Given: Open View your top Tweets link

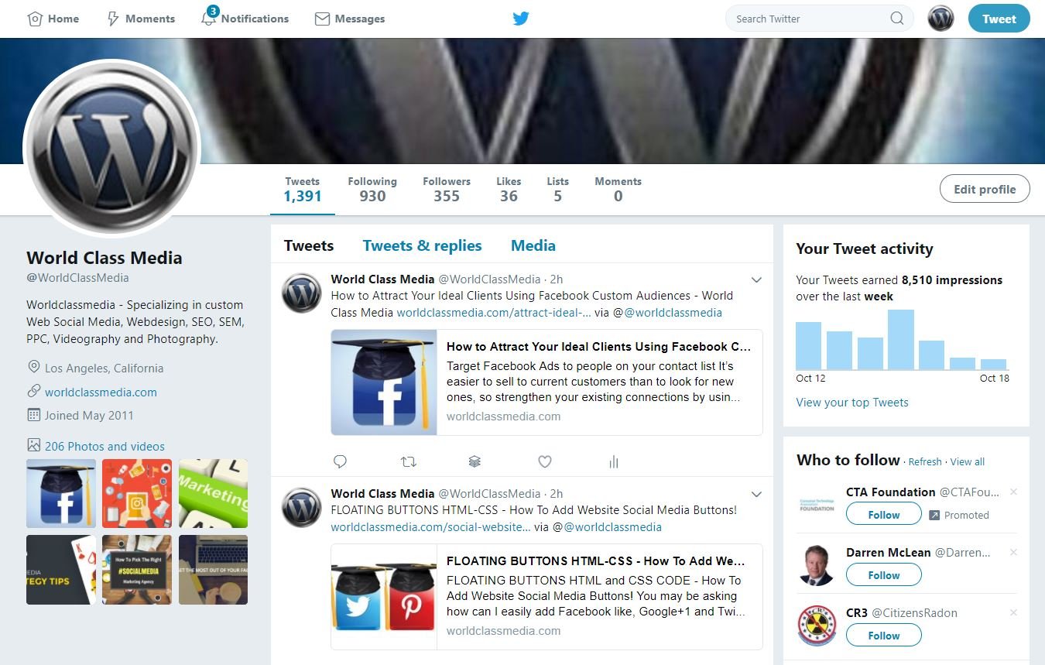Looking at the screenshot, I should (x=851, y=403).
